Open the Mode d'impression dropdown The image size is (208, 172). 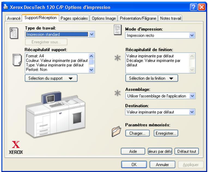(192, 35)
